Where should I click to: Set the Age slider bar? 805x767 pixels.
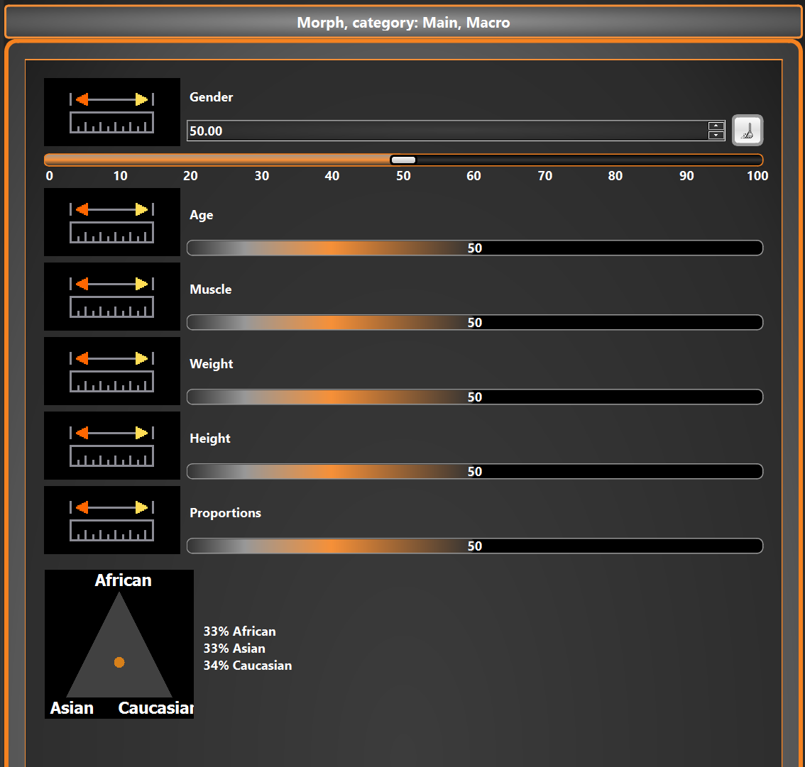click(475, 248)
